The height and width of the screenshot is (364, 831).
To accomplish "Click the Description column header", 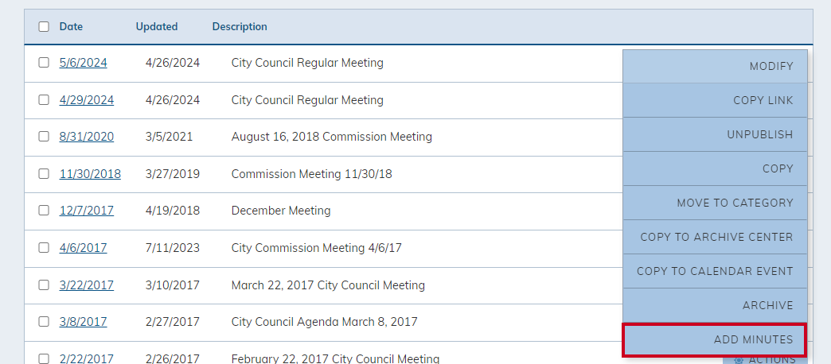I will coord(240,26).
